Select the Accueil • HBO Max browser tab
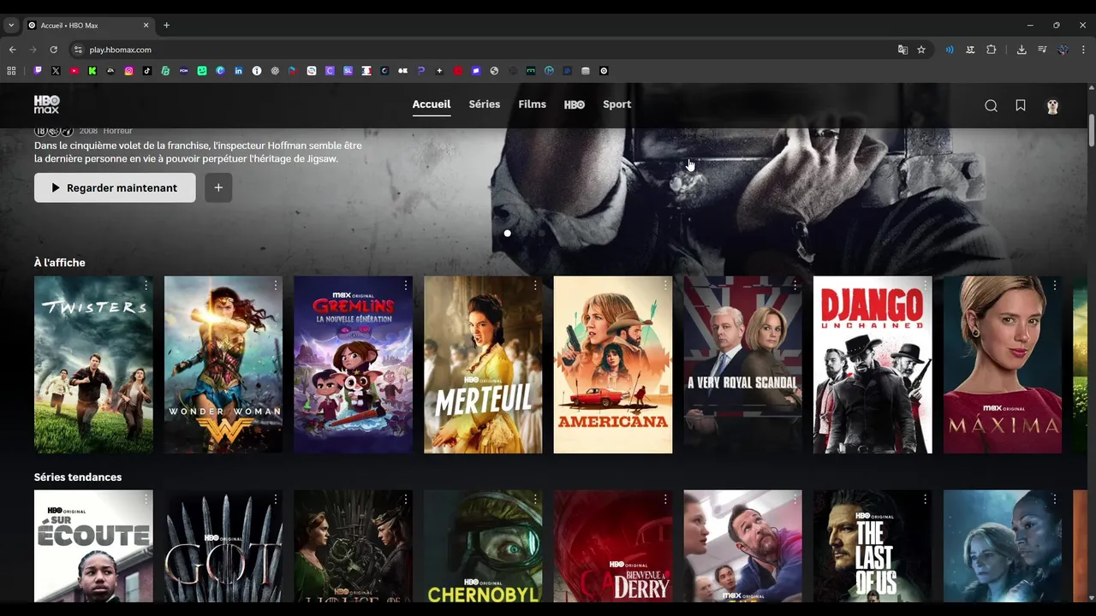This screenshot has height=616, width=1096. click(x=88, y=25)
